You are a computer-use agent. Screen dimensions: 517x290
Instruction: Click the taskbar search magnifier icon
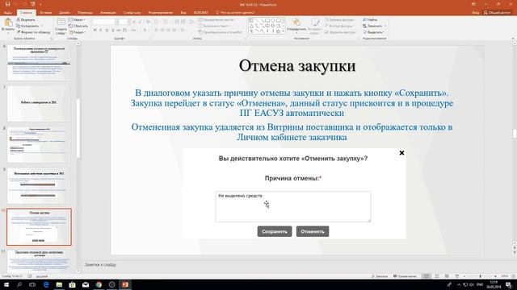point(19,284)
